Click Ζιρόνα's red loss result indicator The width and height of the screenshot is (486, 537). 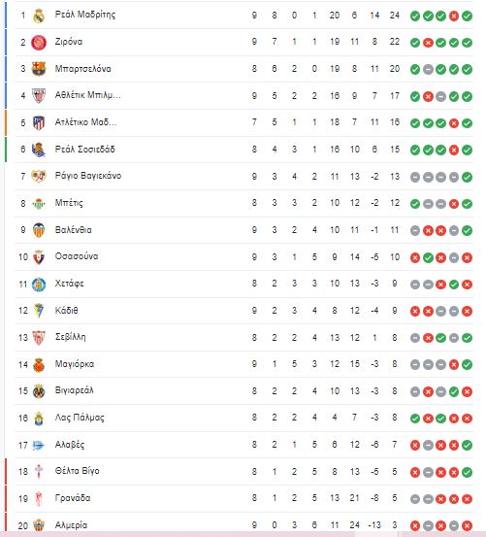pyautogui.click(x=428, y=43)
